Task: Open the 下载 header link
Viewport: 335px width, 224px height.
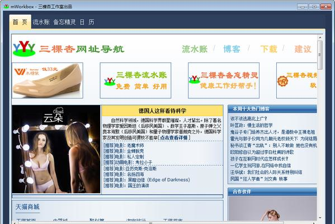Action: [269, 49]
